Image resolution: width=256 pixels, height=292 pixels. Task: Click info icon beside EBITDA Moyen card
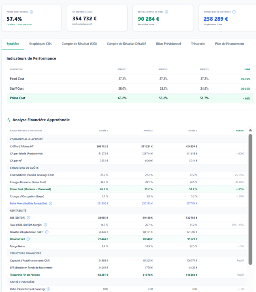[x=166, y=12]
